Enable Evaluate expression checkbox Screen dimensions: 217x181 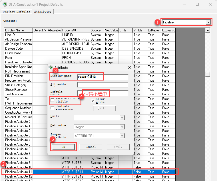click(x=52, y=108)
